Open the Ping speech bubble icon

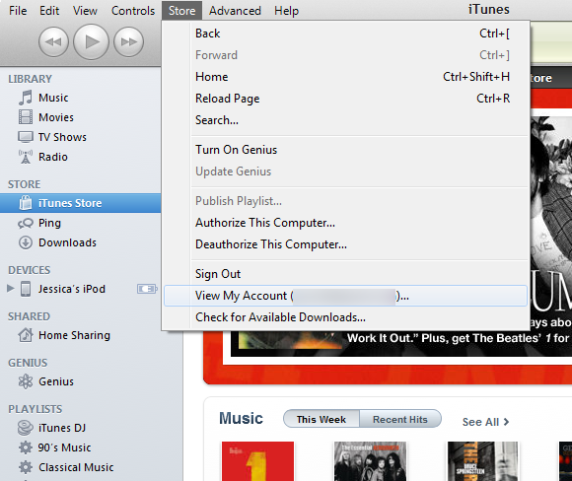click(x=26, y=223)
